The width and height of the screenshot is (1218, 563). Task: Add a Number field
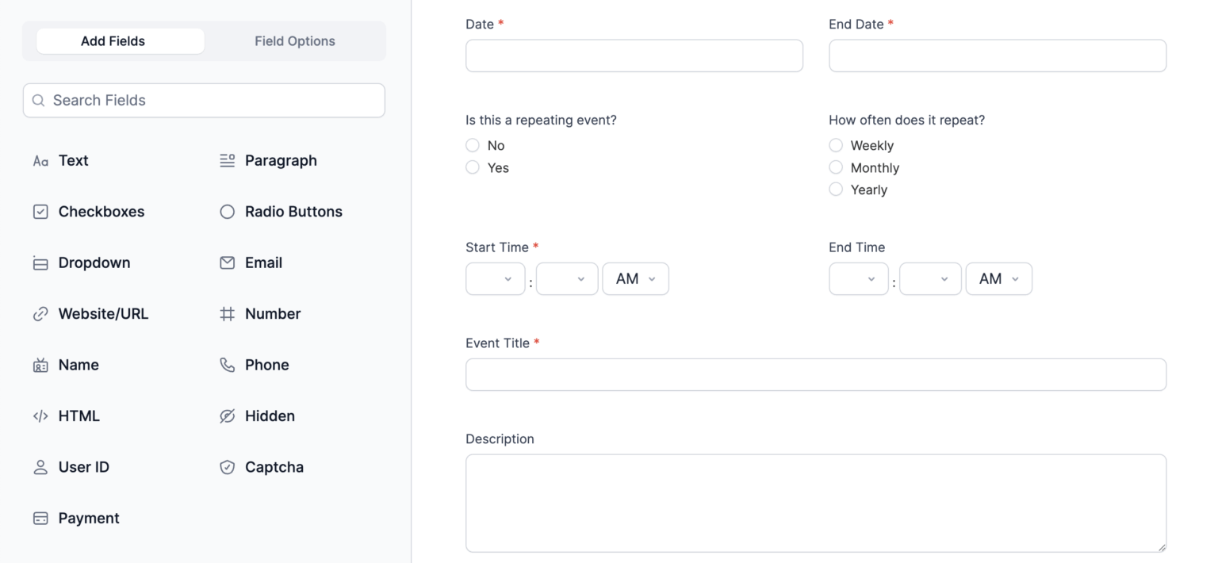pos(272,314)
